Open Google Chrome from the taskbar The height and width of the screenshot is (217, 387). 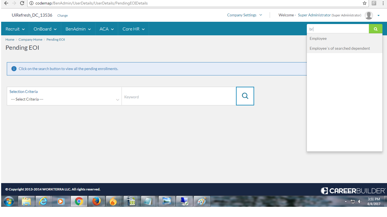point(79,201)
